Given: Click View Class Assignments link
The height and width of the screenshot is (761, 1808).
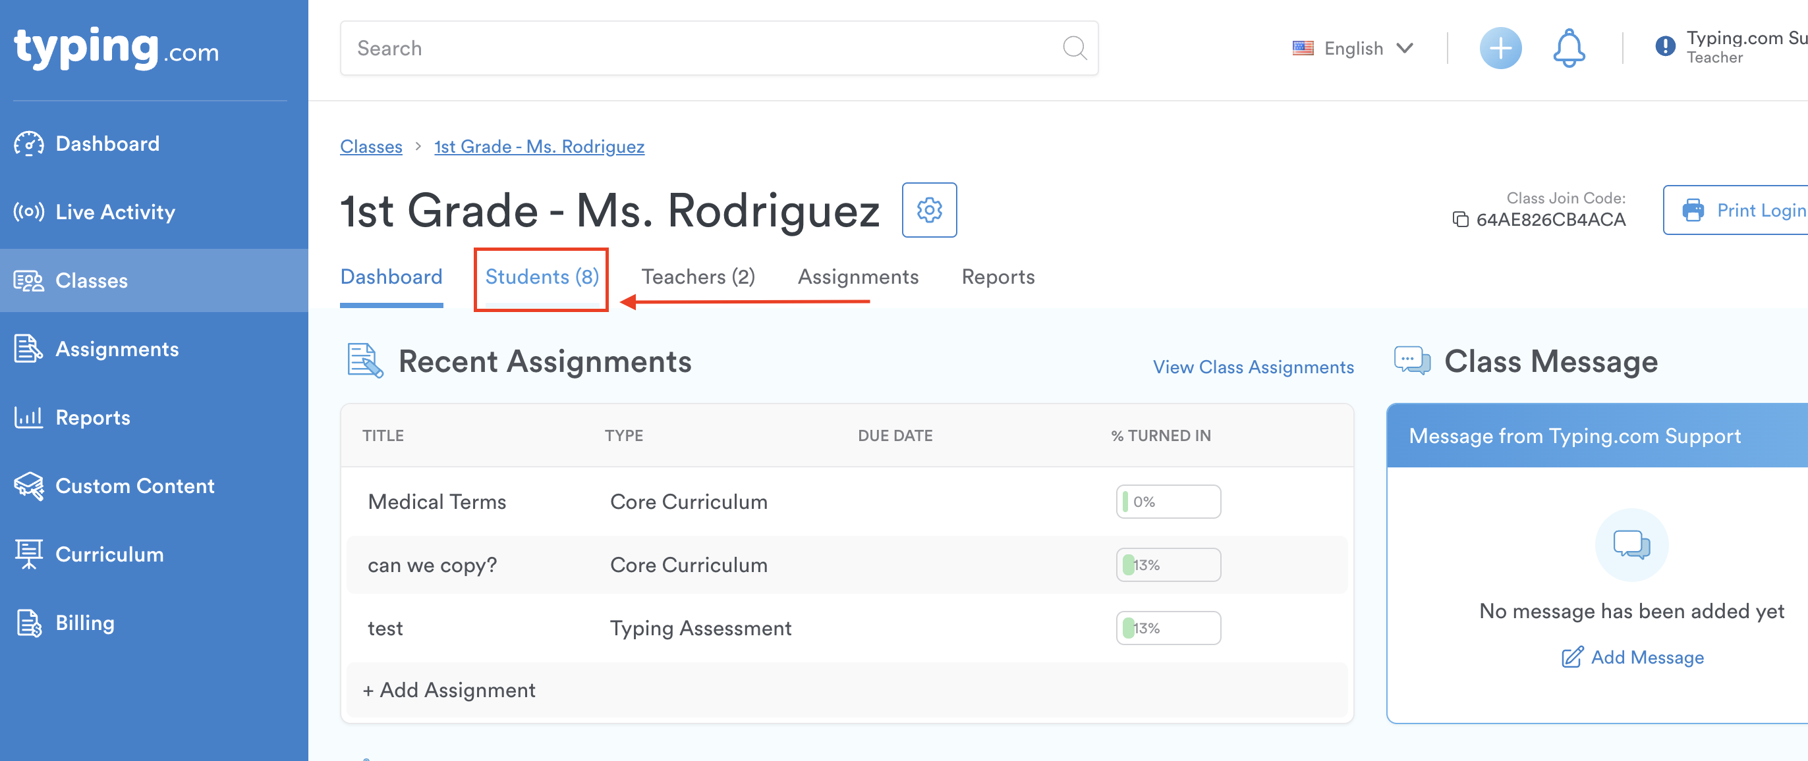Looking at the screenshot, I should 1253,367.
